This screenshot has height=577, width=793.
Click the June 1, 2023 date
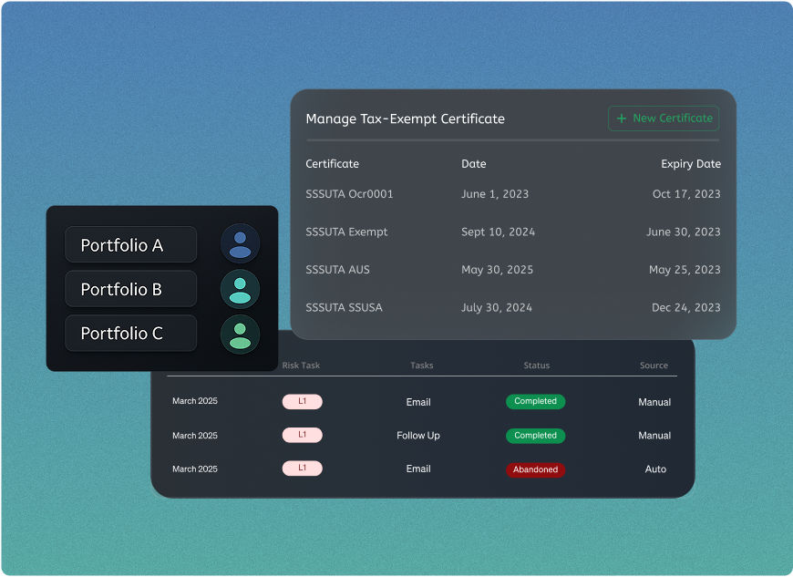tap(495, 194)
